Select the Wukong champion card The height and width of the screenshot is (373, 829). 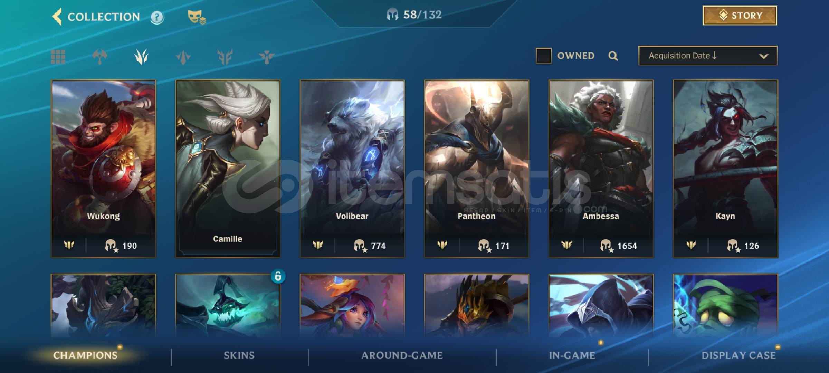pos(103,169)
